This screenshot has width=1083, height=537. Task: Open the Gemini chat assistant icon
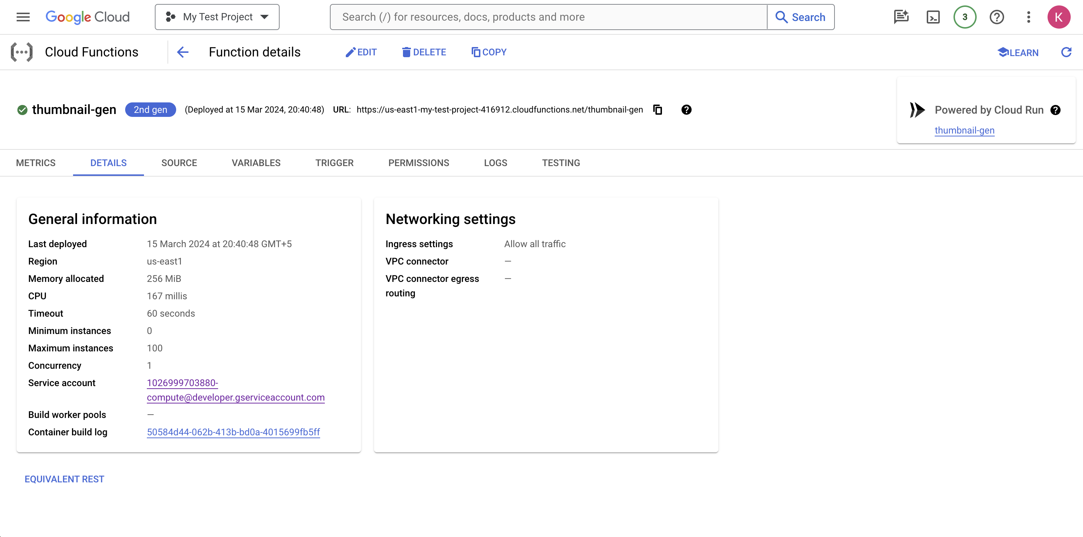[x=901, y=17]
